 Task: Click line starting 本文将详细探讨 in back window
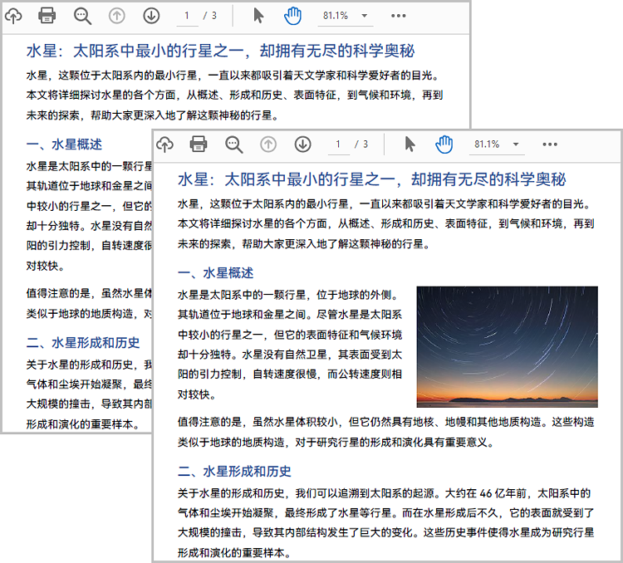[234, 95]
